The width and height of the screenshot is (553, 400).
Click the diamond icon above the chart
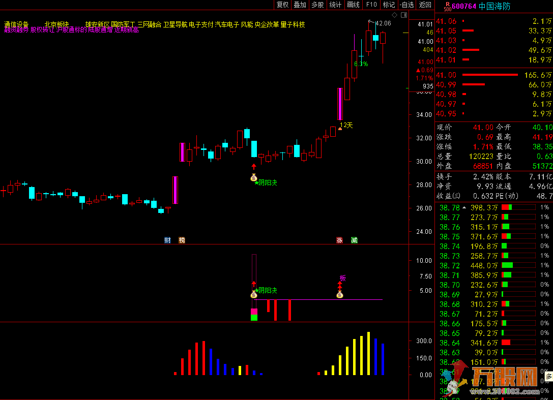point(395,15)
